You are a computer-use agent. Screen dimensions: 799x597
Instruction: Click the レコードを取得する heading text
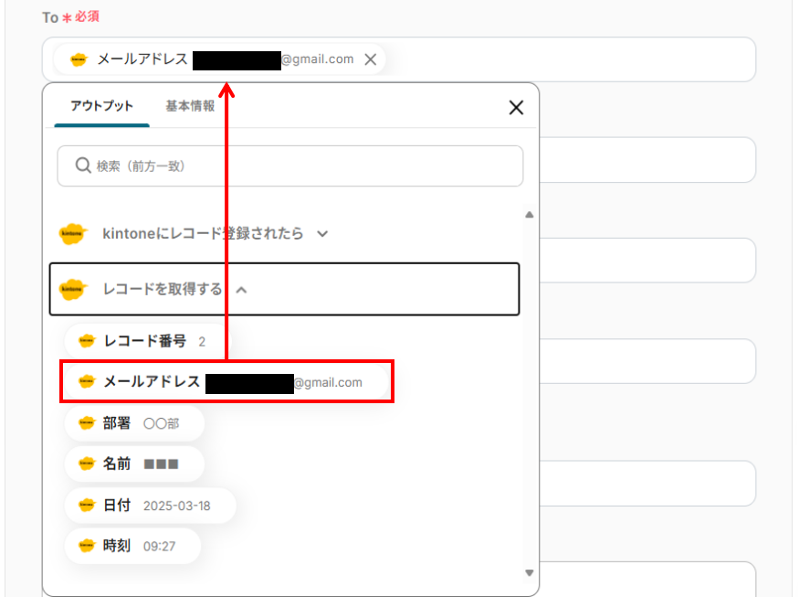[163, 289]
